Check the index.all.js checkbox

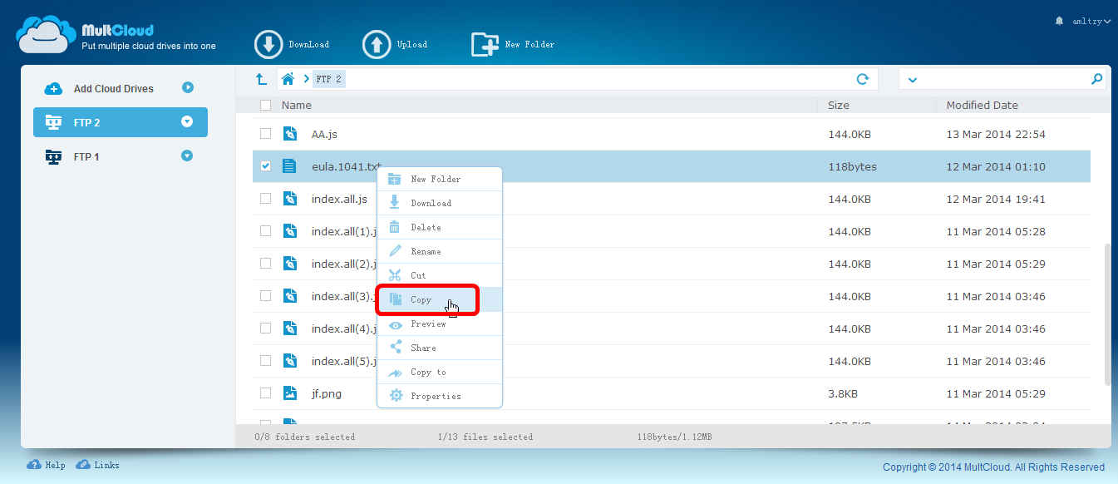click(x=265, y=198)
